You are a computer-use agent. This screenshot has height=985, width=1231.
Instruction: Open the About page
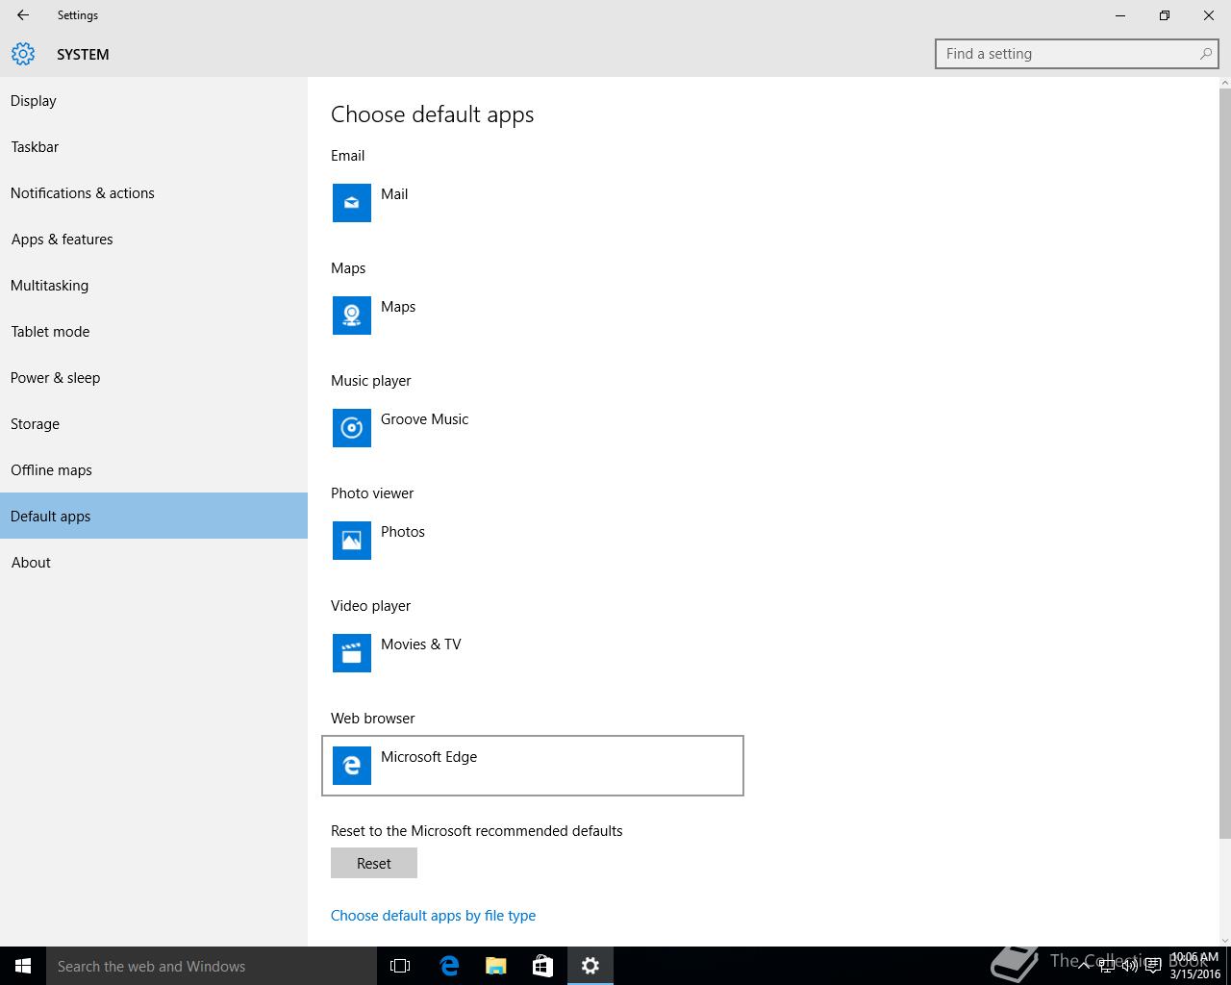click(x=154, y=562)
